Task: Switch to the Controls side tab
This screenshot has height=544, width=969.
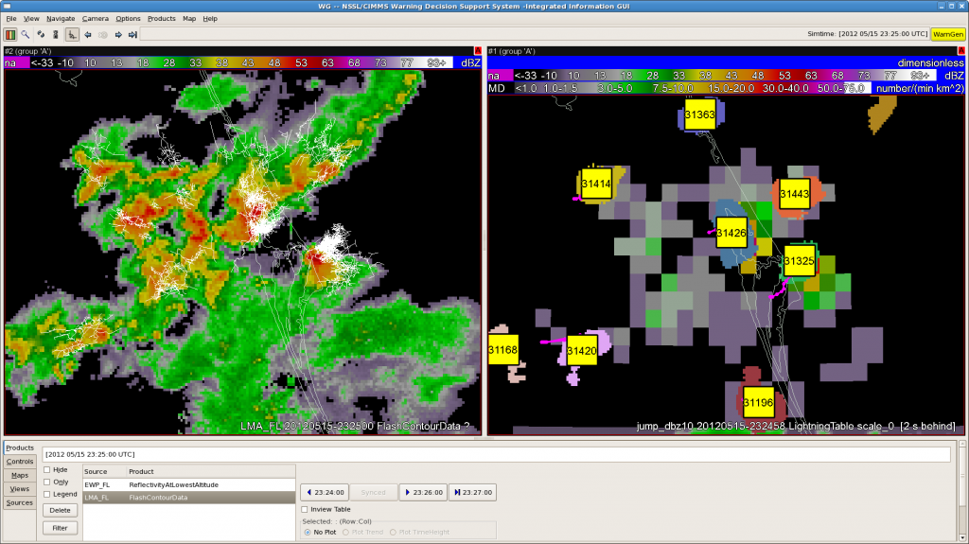Action: 19,461
